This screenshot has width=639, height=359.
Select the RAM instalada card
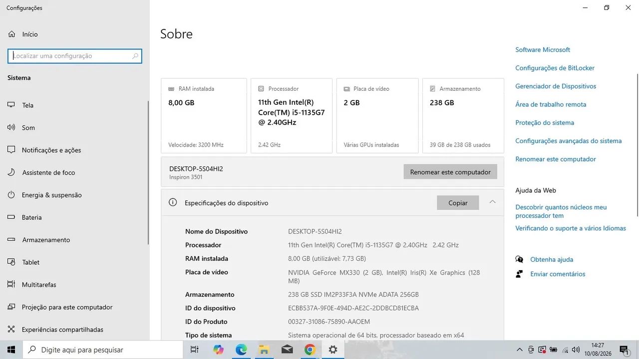[x=204, y=116]
